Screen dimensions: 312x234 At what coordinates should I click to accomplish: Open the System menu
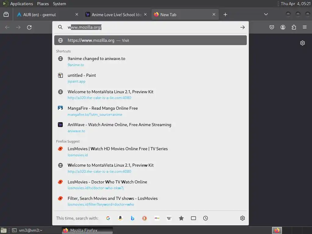click(x=59, y=4)
